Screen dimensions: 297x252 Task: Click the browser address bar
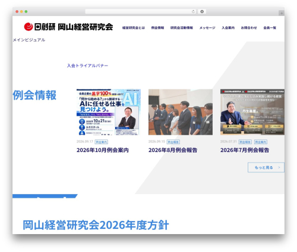click(x=141, y=12)
